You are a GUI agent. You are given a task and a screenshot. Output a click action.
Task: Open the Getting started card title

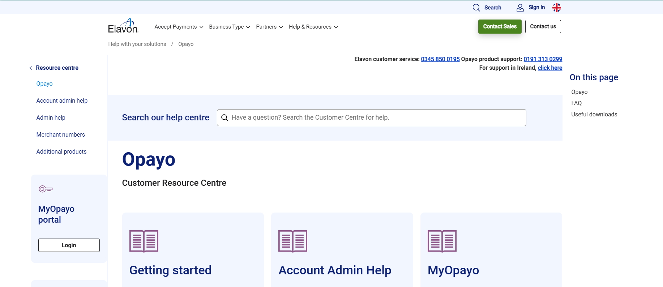(x=170, y=270)
